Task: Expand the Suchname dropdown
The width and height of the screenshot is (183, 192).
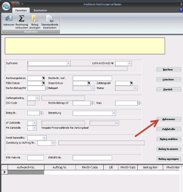Action: 68,64
